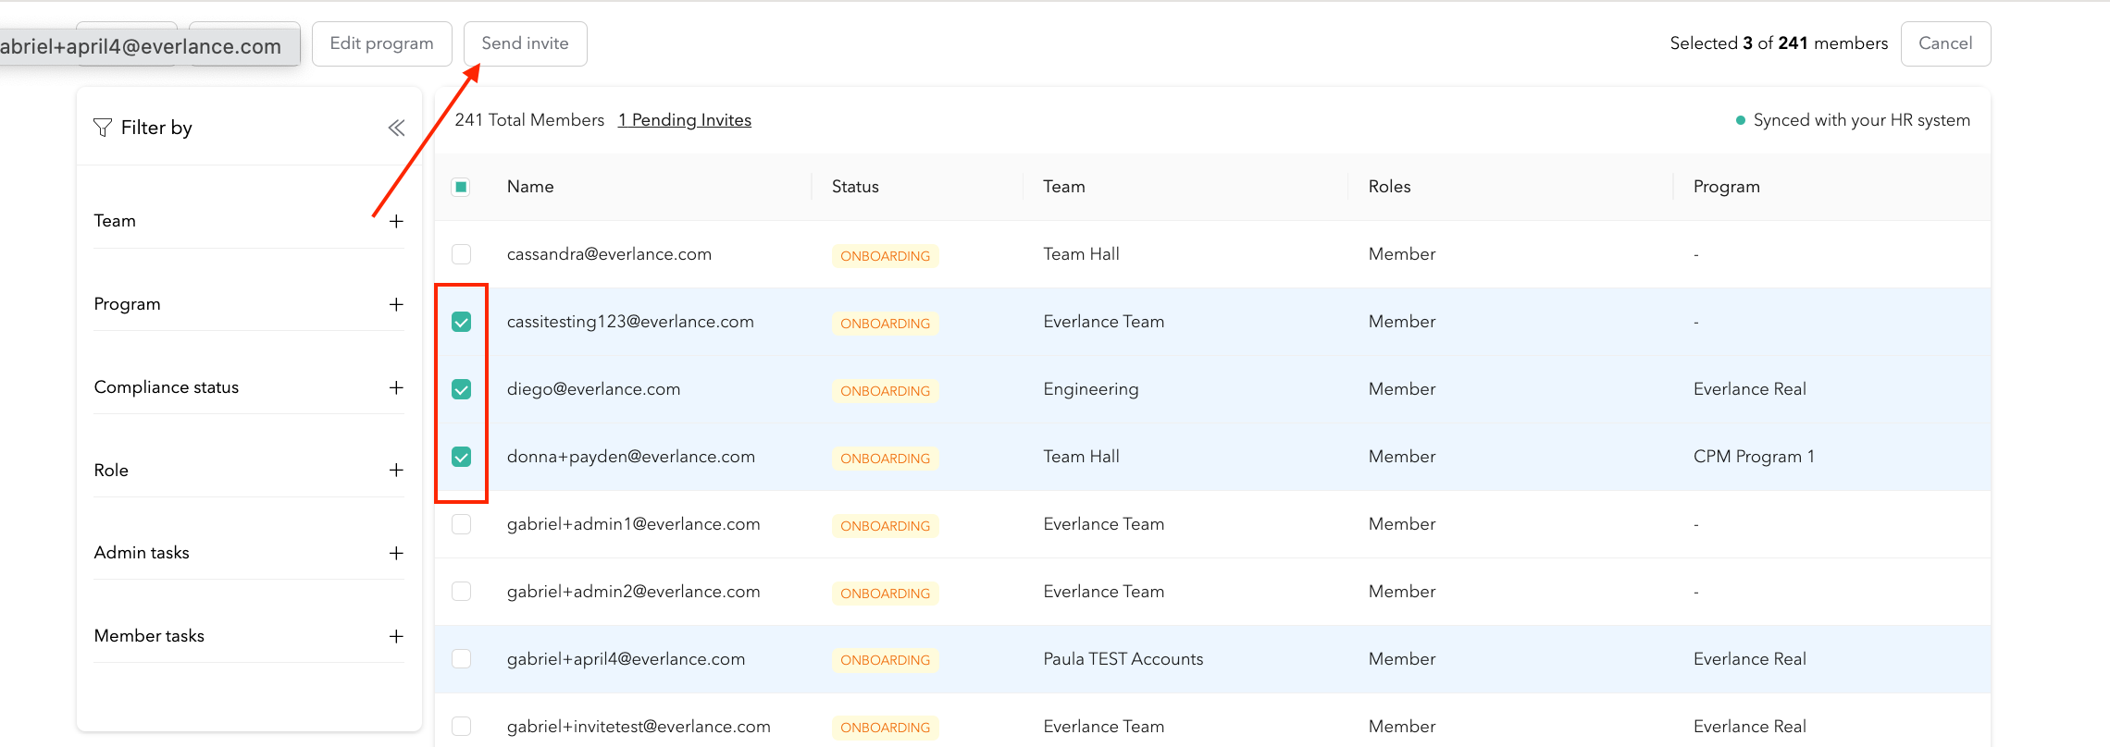
Task: Expand Member tasks filter plus icon
Action: (396, 636)
